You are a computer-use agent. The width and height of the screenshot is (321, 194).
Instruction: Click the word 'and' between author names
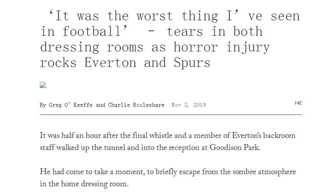[100, 105]
